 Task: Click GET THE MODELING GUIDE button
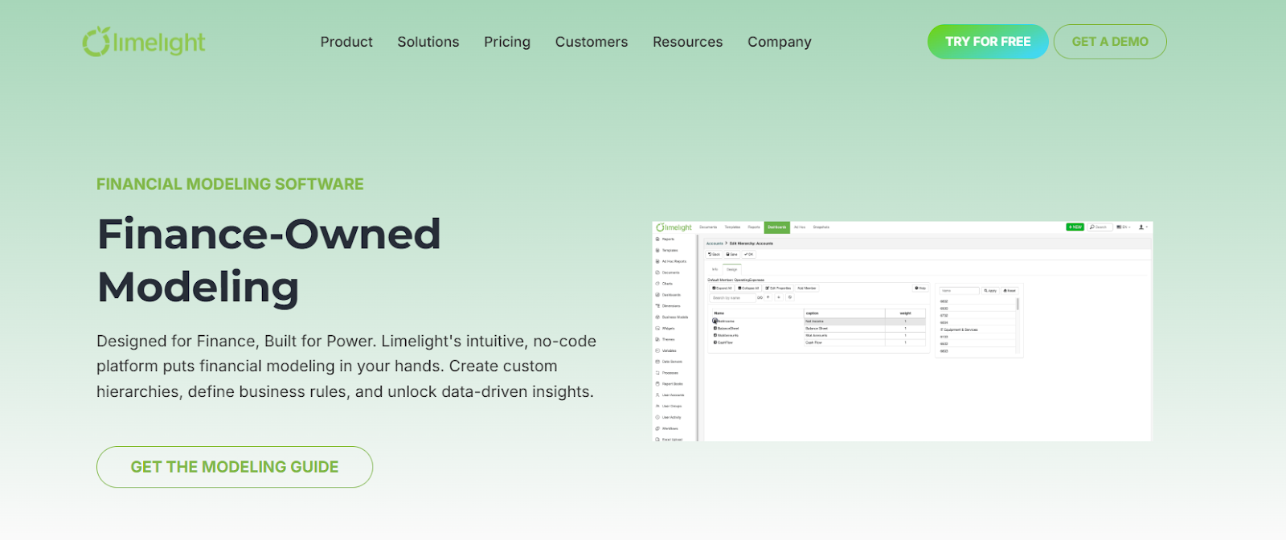click(x=235, y=467)
